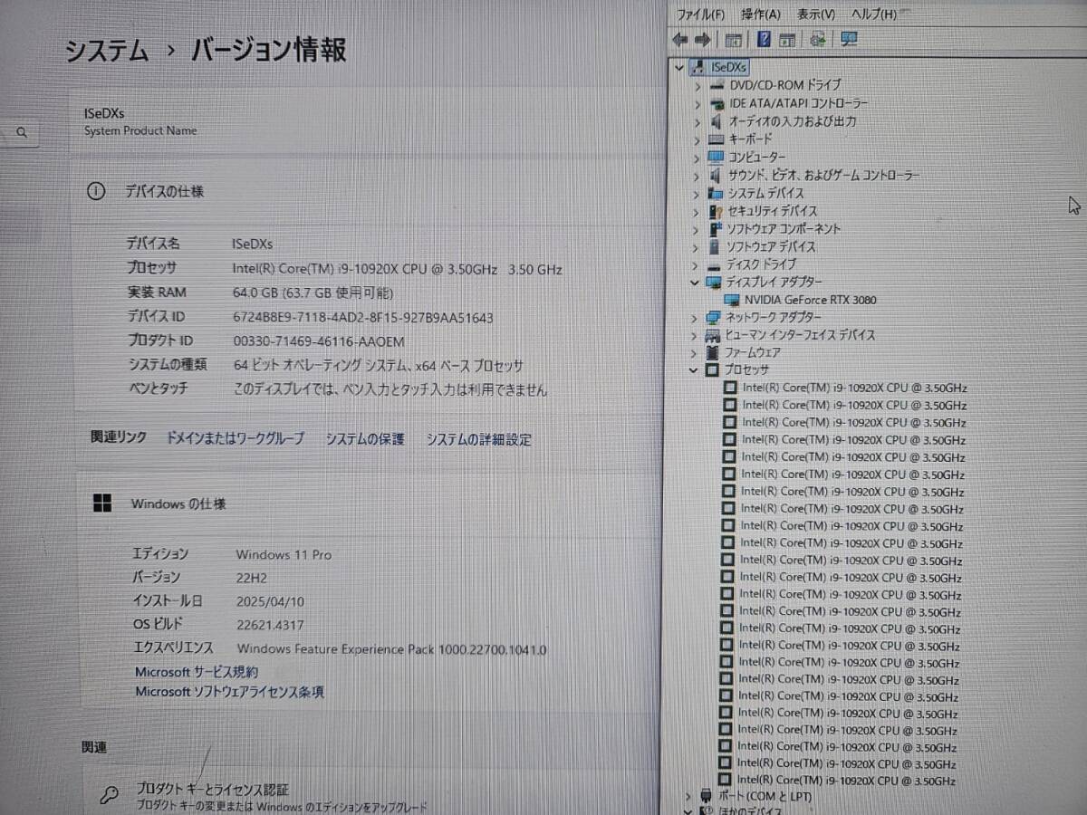Click the プロダクト ID value 00330-71469-46116-AAOEM

coord(319,341)
